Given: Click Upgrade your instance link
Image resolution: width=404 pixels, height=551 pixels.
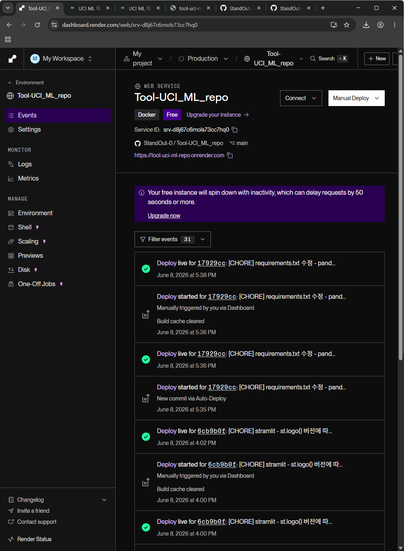Looking at the screenshot, I should pyautogui.click(x=218, y=115).
